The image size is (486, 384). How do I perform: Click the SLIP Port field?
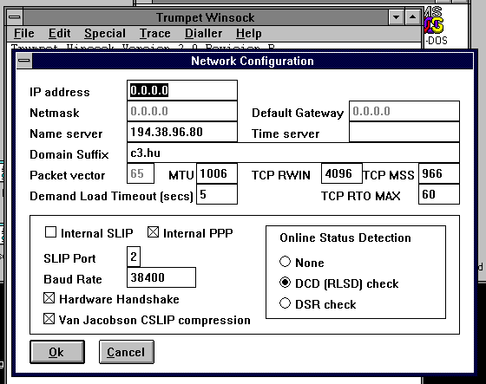[x=134, y=257]
